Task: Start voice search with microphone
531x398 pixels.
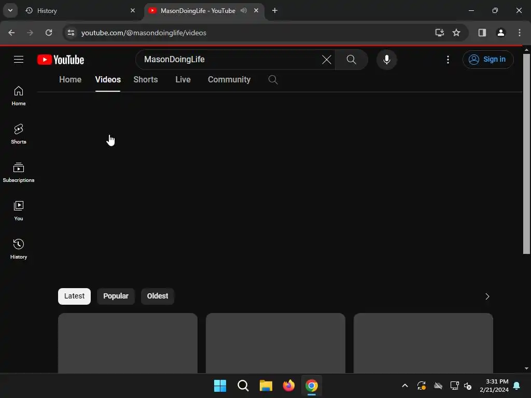Action: click(386, 60)
